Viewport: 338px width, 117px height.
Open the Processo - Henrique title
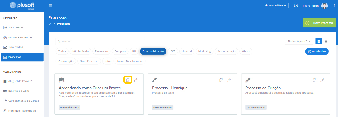170,88
